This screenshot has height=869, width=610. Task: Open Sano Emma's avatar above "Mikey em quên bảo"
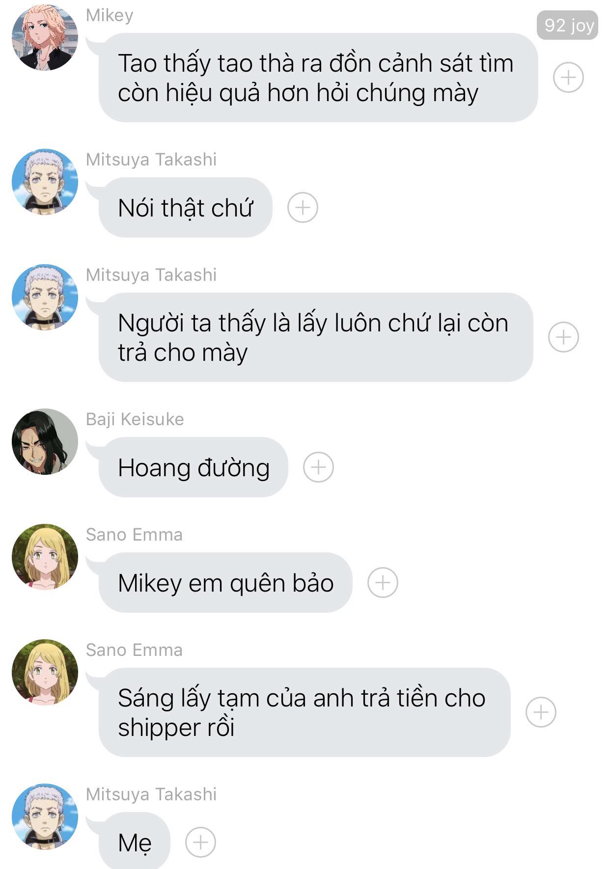click(x=45, y=557)
